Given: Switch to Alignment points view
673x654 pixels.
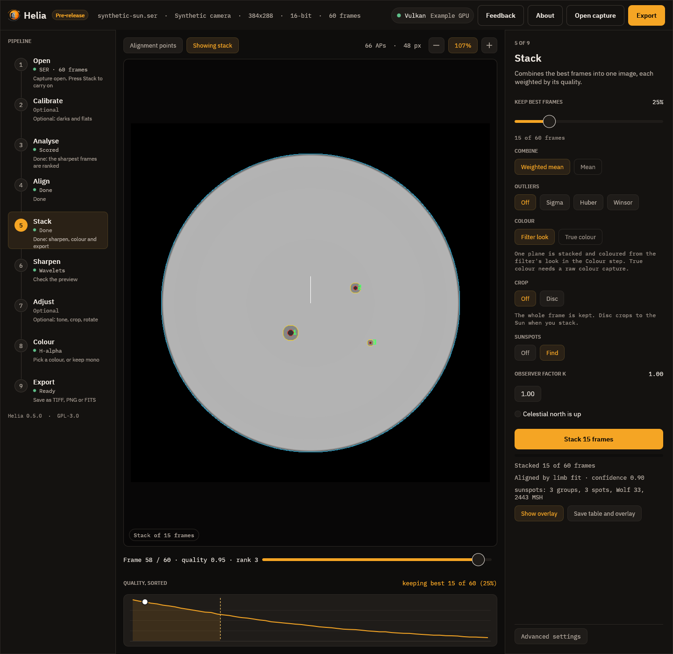Looking at the screenshot, I should (153, 45).
